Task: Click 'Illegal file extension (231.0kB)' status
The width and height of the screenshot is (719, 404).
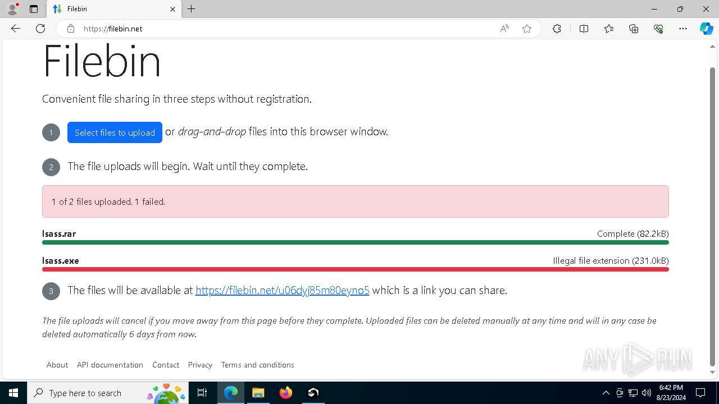Action: coord(611,260)
